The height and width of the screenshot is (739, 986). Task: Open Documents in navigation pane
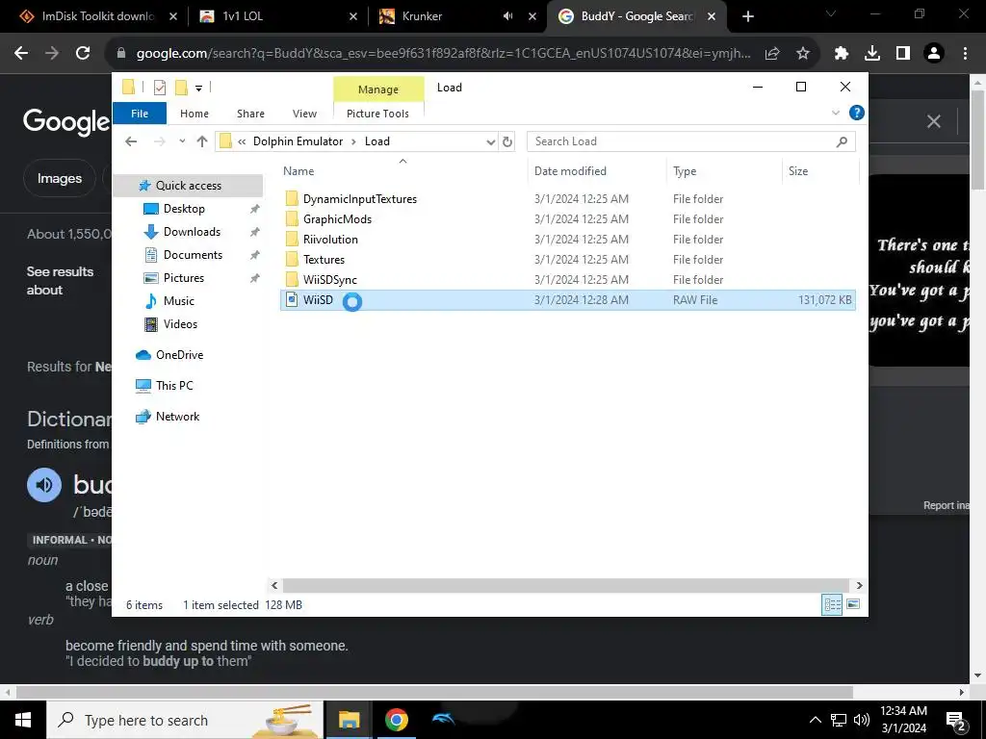(193, 254)
